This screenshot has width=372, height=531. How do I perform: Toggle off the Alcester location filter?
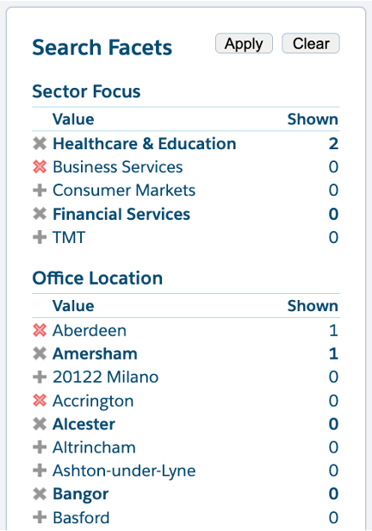[40, 424]
